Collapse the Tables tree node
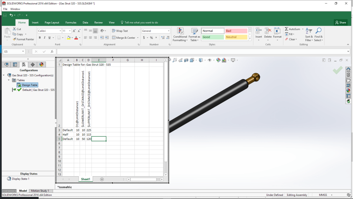Image resolution: width=353 pixels, height=199 pixels. point(9,80)
